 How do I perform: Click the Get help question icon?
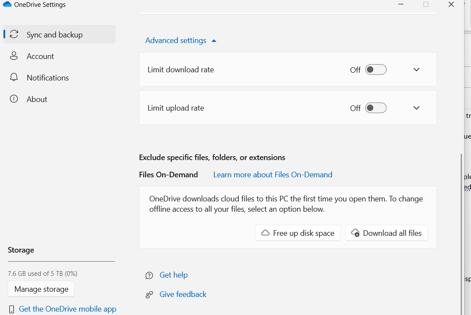click(149, 275)
